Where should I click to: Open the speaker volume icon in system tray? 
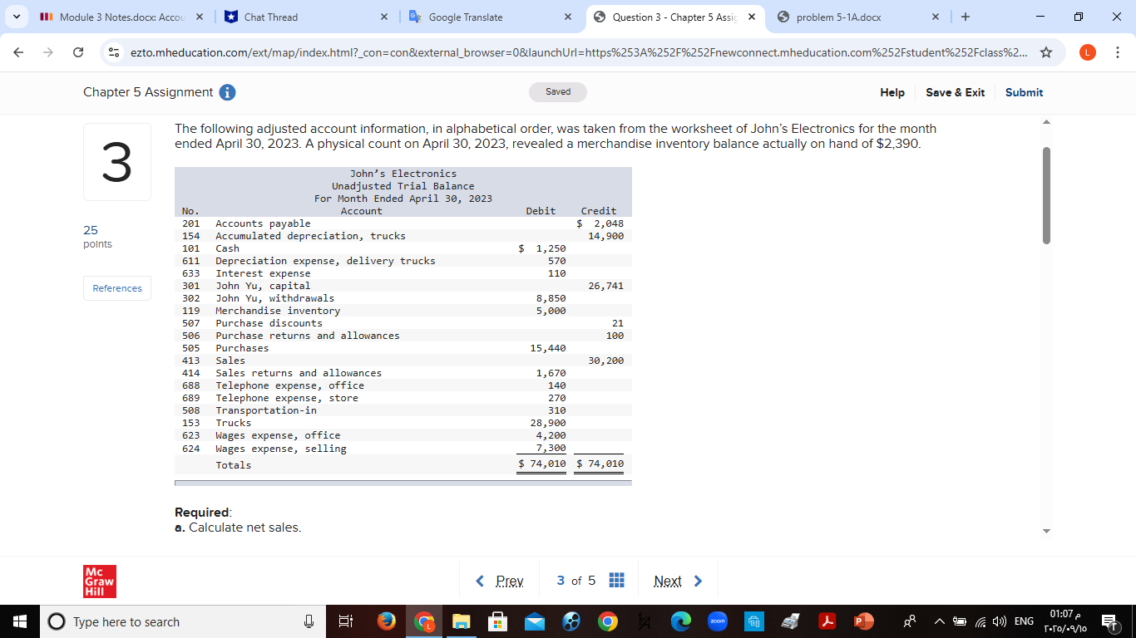[1000, 621]
